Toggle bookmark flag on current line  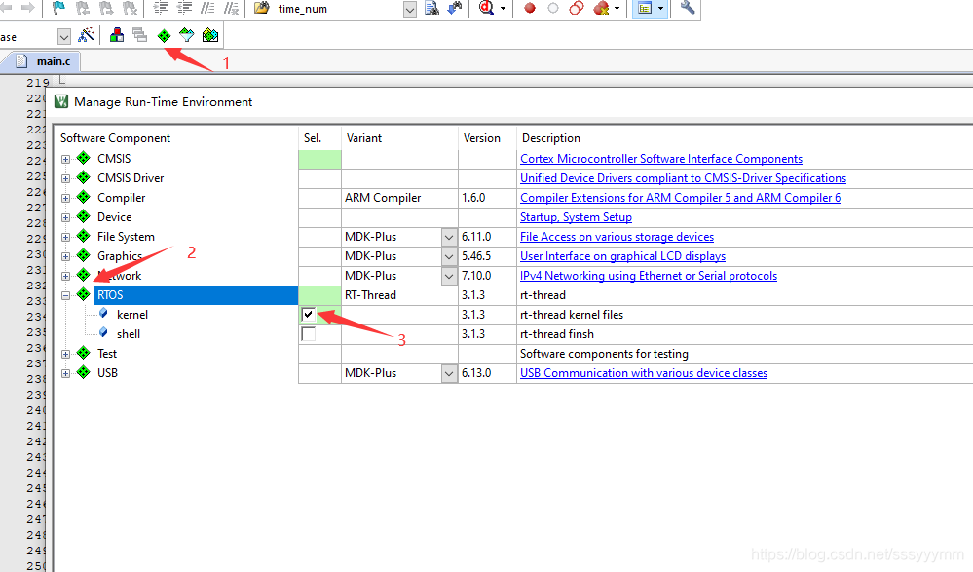pos(59,8)
